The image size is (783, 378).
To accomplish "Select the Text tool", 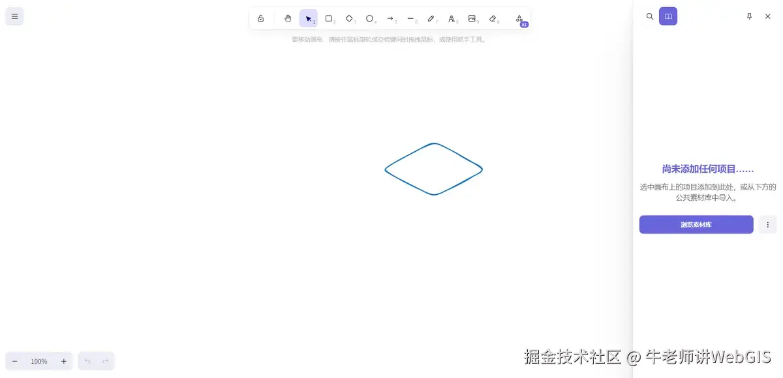I will pyautogui.click(x=452, y=18).
